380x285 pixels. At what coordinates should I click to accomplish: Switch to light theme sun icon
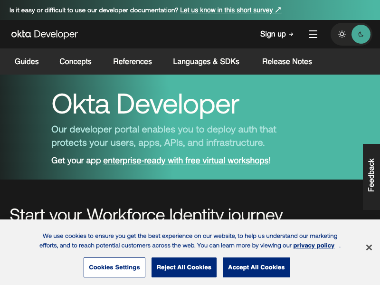pyautogui.click(x=342, y=34)
